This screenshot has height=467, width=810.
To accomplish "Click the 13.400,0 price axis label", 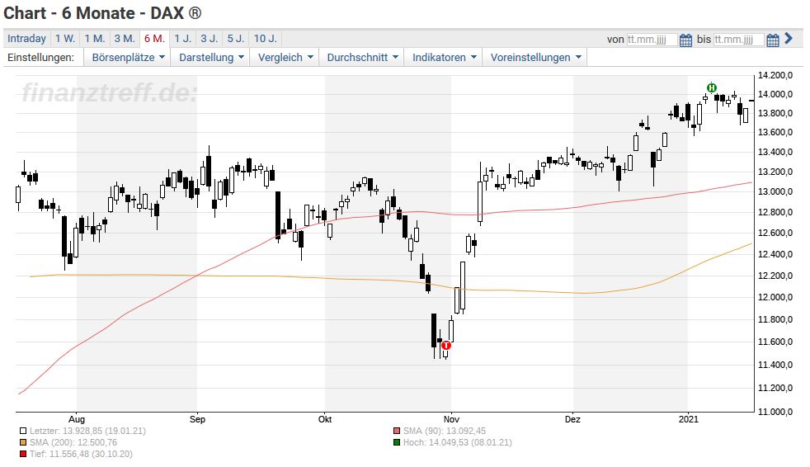I will pos(775,152).
